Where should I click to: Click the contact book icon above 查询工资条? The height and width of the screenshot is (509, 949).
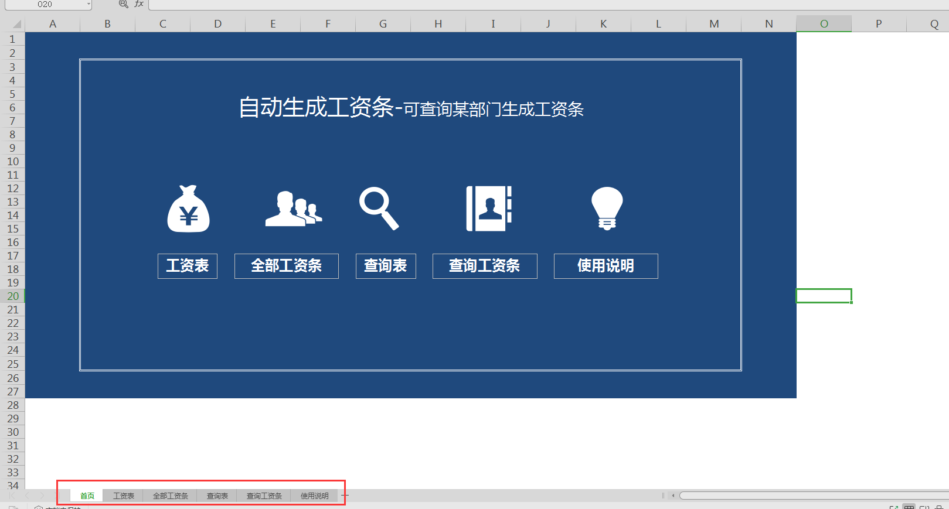(489, 209)
